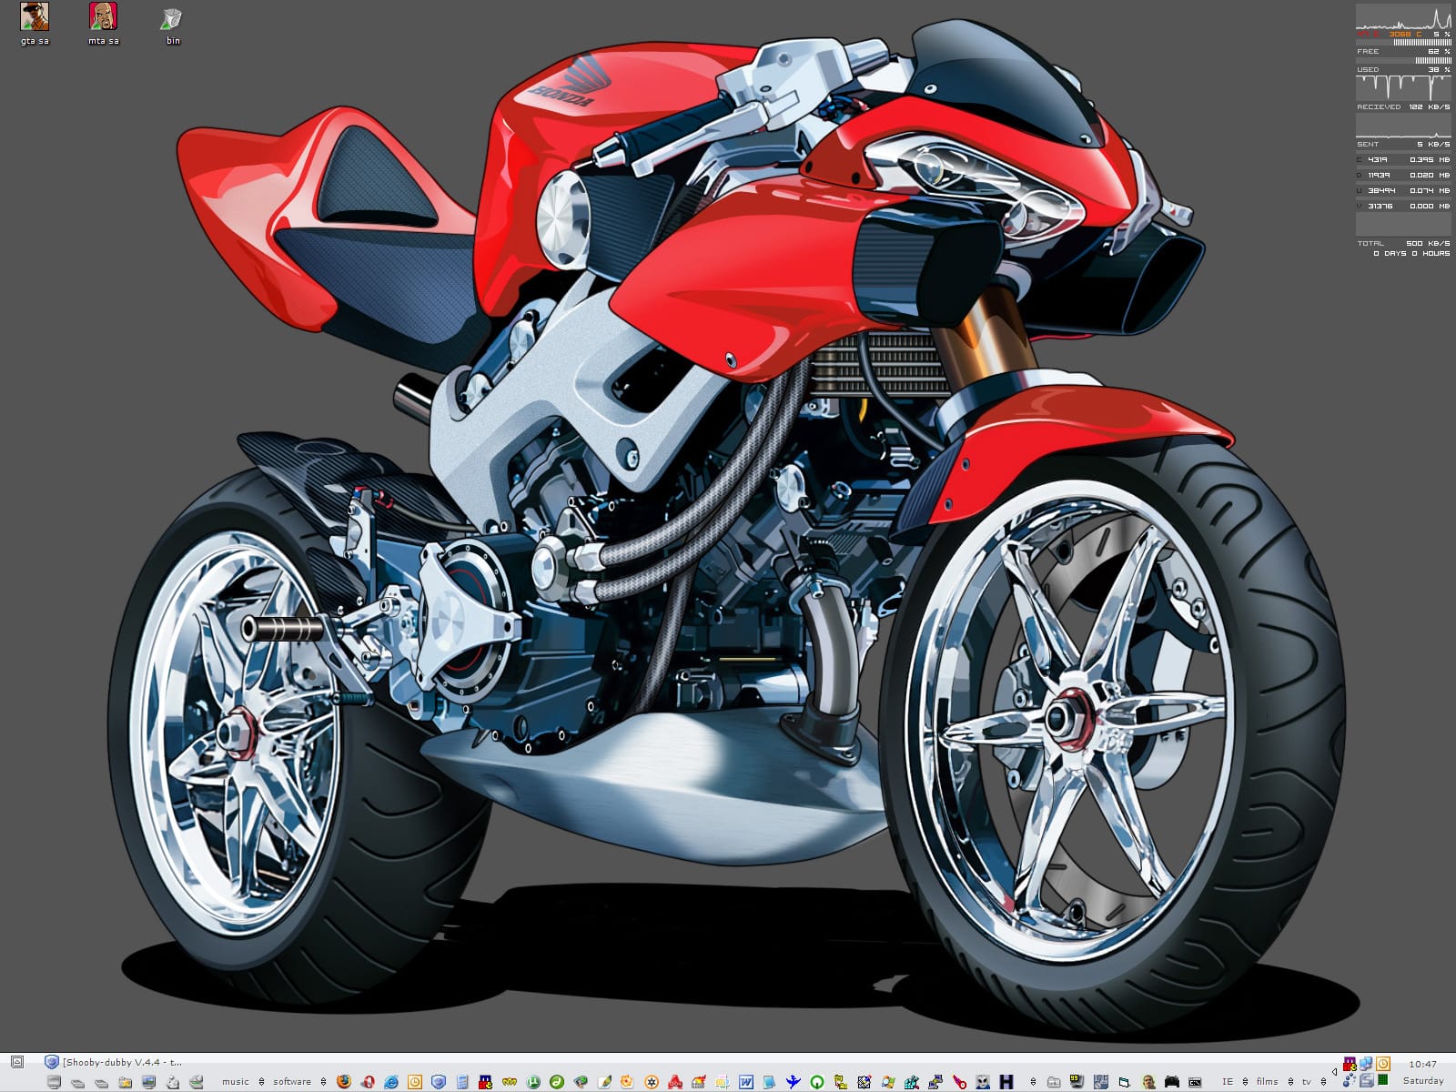Open the man's face icon in taskbar
Screen dimensions: 1456x1092
pos(1148,1082)
